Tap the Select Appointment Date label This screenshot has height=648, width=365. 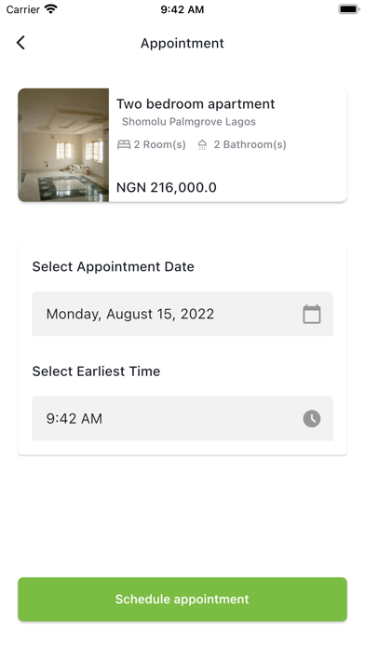[114, 266]
